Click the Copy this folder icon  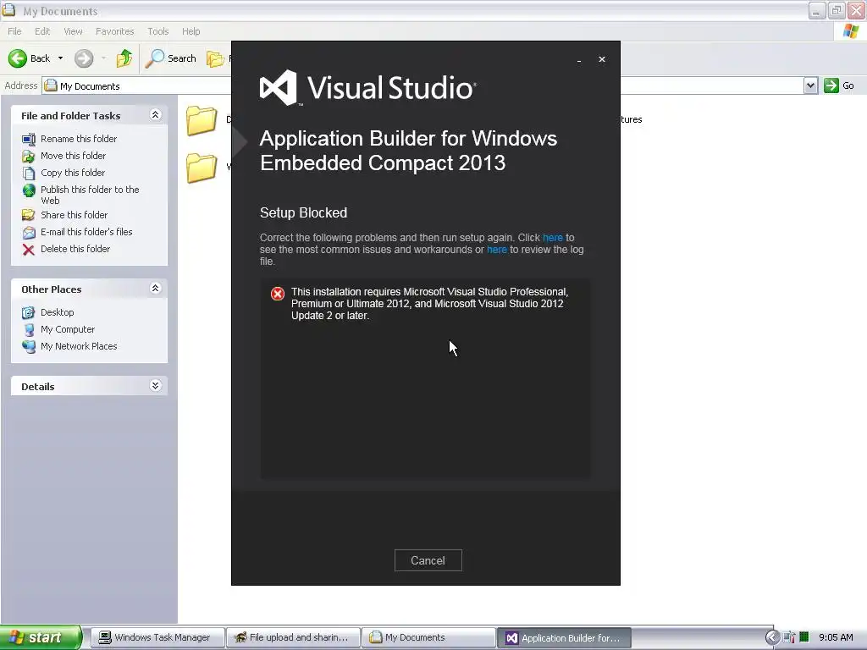tap(29, 173)
